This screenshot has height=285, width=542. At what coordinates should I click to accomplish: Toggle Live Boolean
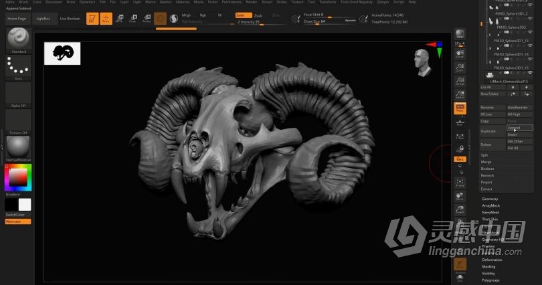coord(70,19)
